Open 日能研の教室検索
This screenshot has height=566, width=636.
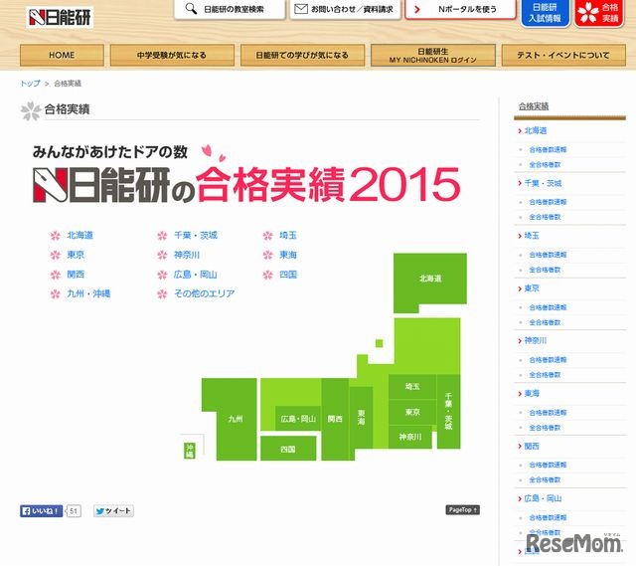230,9
